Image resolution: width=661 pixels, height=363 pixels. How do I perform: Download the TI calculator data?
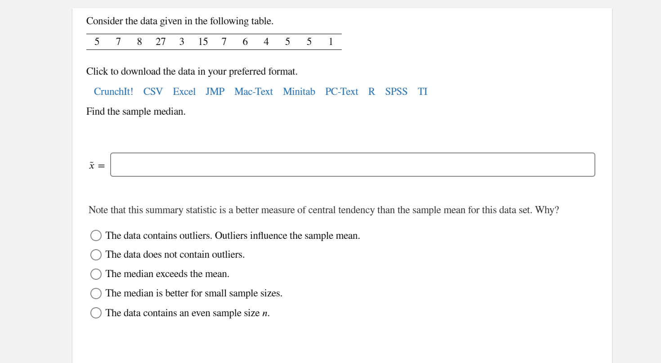[422, 91]
